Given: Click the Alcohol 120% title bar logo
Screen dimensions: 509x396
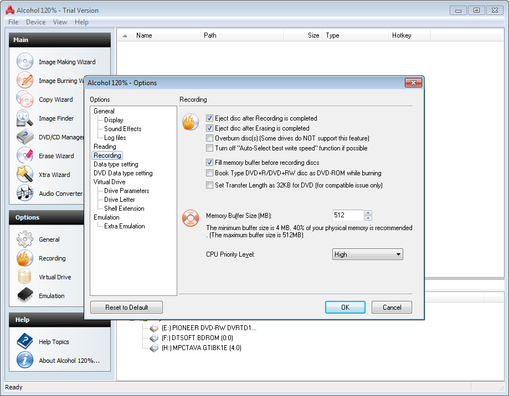Looking at the screenshot, I should [x=10, y=10].
